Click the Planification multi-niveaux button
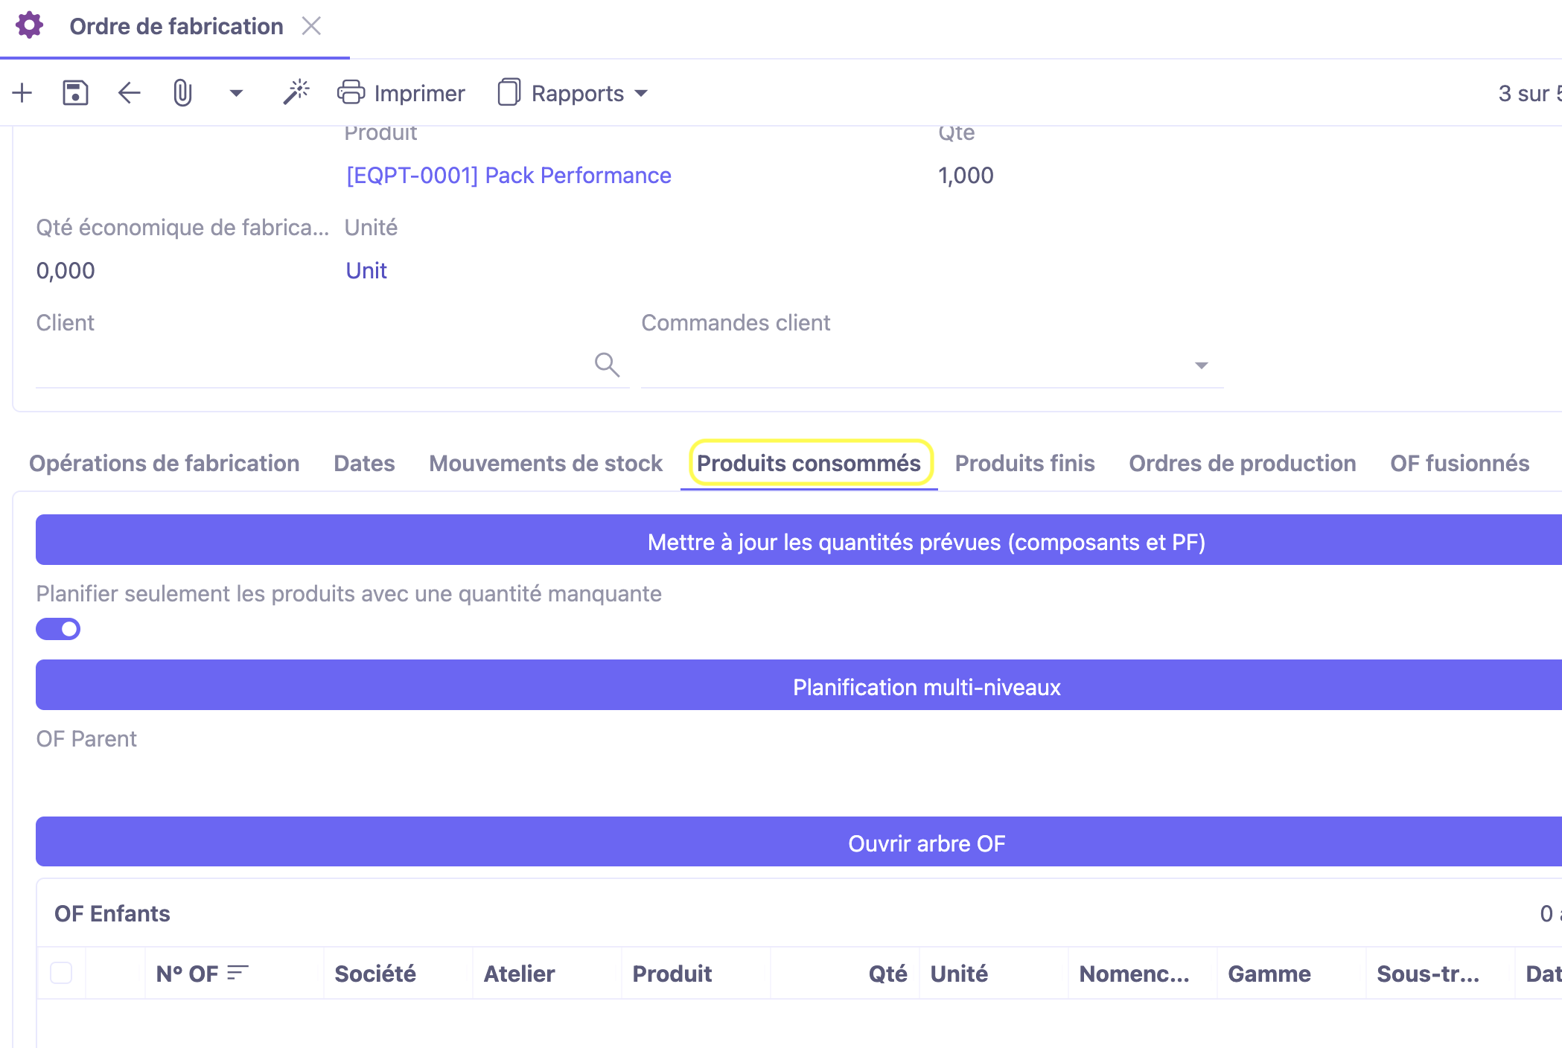1562x1048 pixels. tap(926, 686)
